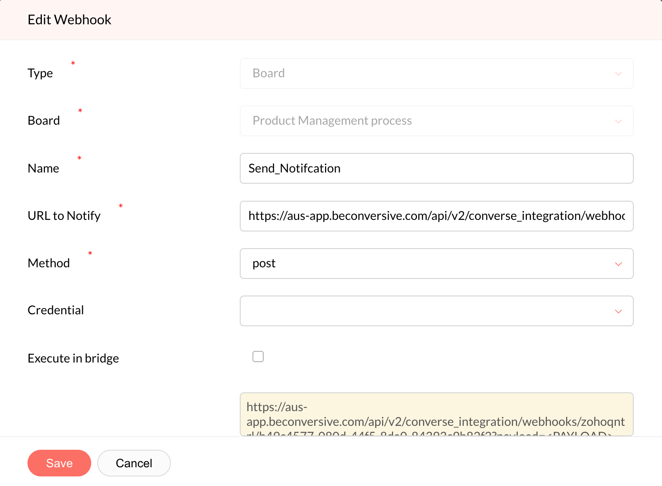Image resolution: width=662 pixels, height=486 pixels.
Task: Open the empty Credential dropdown
Action: tap(437, 311)
